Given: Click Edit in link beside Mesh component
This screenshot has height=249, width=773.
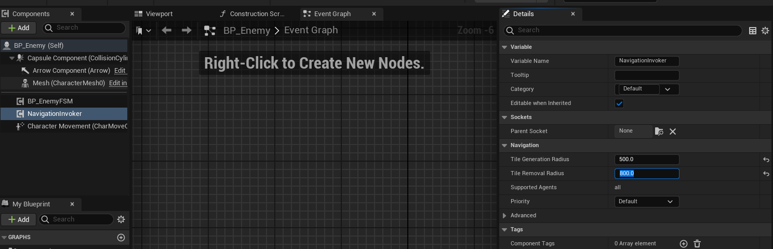Looking at the screenshot, I should coord(117,83).
